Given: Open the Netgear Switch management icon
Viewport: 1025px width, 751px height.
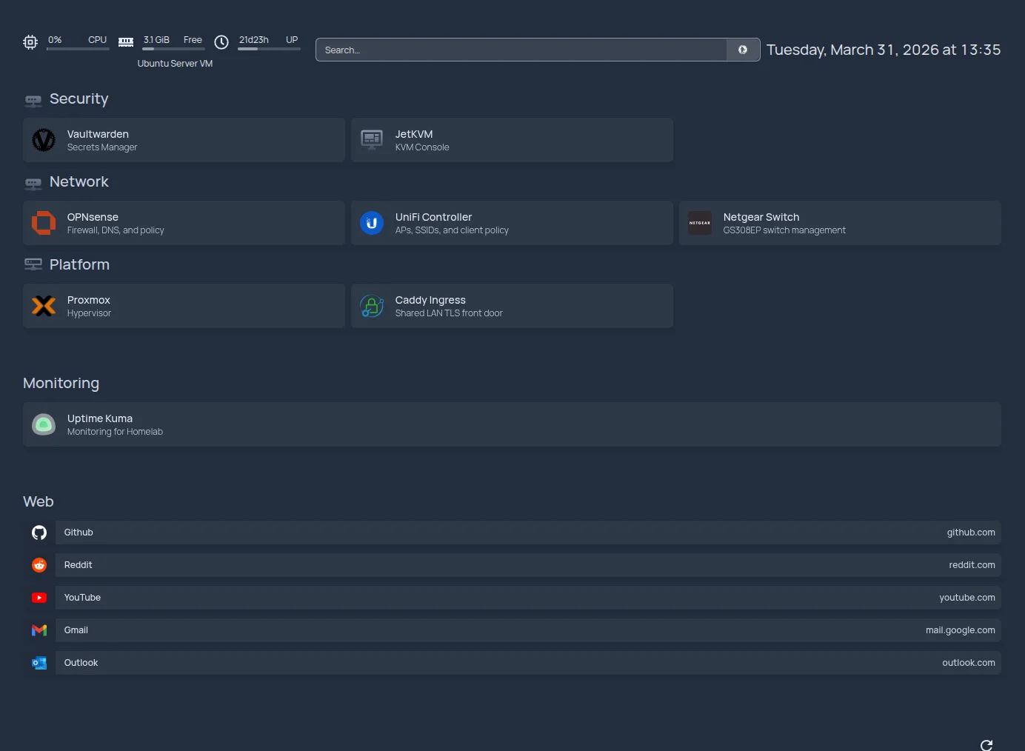Looking at the screenshot, I should (x=699, y=223).
